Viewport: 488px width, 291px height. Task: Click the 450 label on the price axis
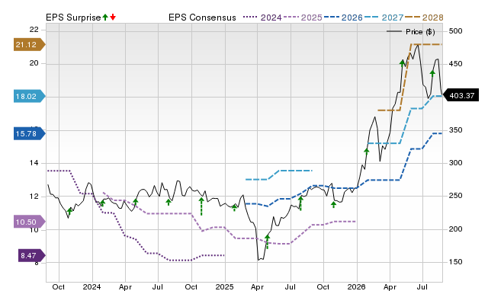456,64
